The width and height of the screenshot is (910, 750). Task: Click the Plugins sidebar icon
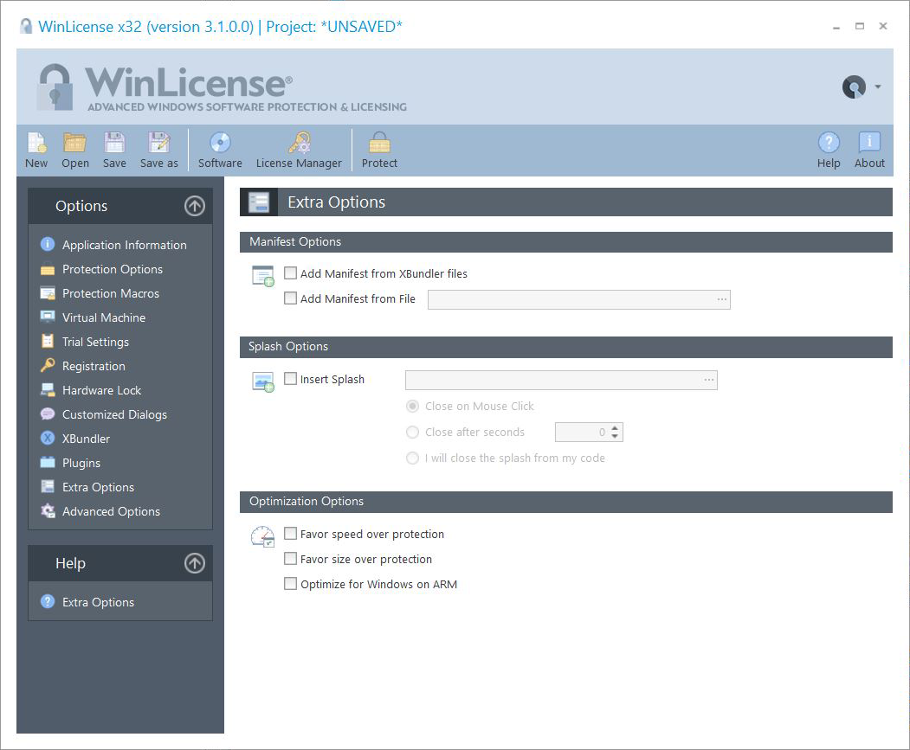click(48, 462)
